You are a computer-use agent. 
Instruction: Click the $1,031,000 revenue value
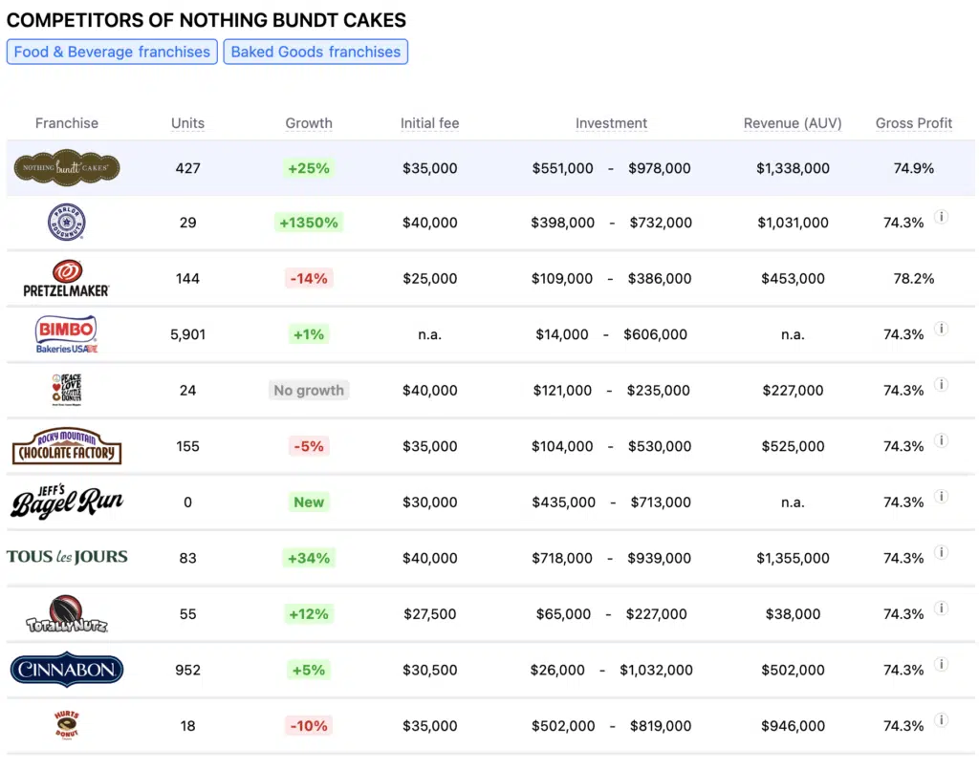pyautogui.click(x=793, y=223)
